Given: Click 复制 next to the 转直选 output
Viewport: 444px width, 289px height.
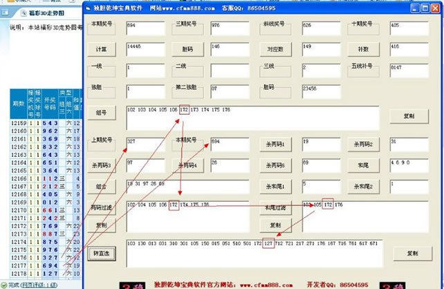Looking at the screenshot, I should pyautogui.click(x=412, y=253).
